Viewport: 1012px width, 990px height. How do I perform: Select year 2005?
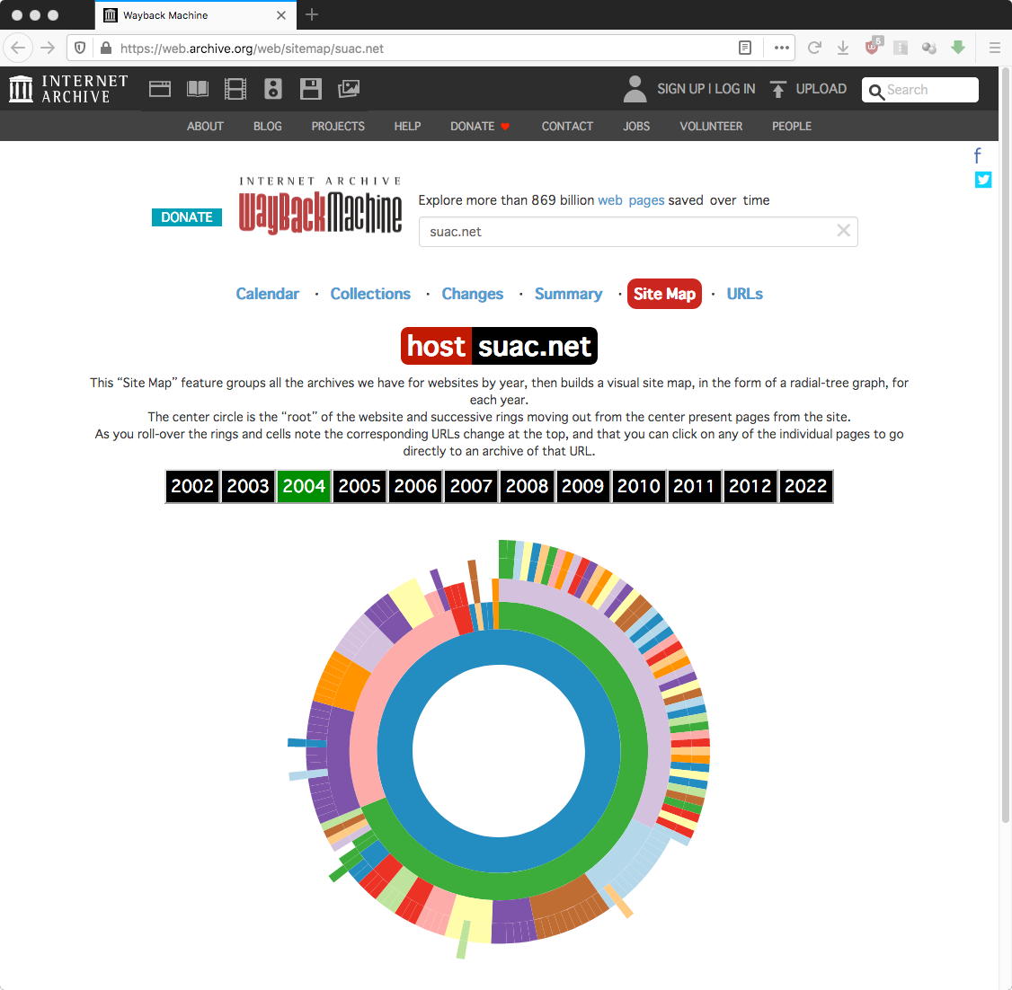(360, 486)
